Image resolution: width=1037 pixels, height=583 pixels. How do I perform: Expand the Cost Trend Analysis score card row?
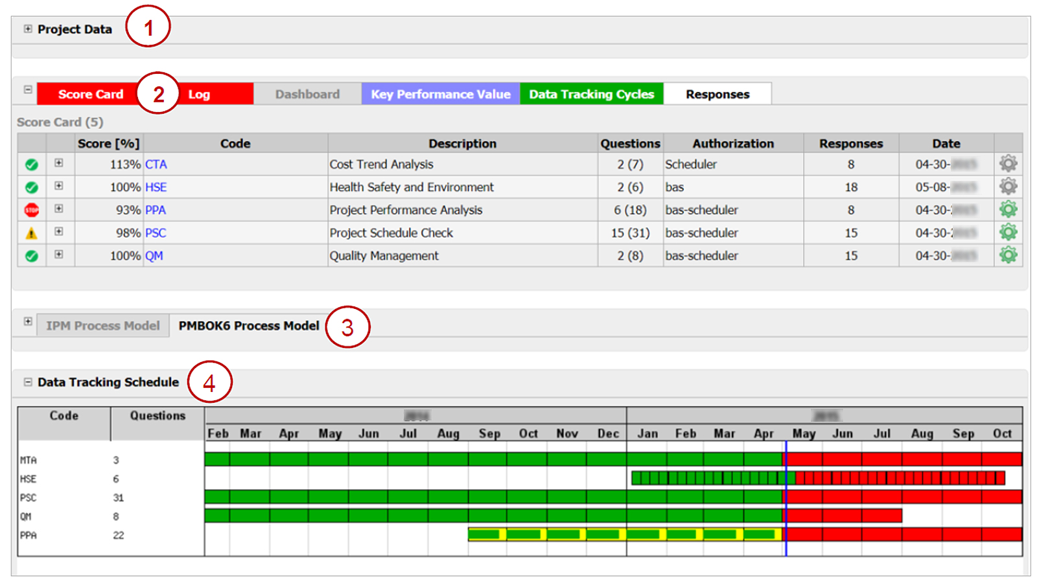(60, 164)
